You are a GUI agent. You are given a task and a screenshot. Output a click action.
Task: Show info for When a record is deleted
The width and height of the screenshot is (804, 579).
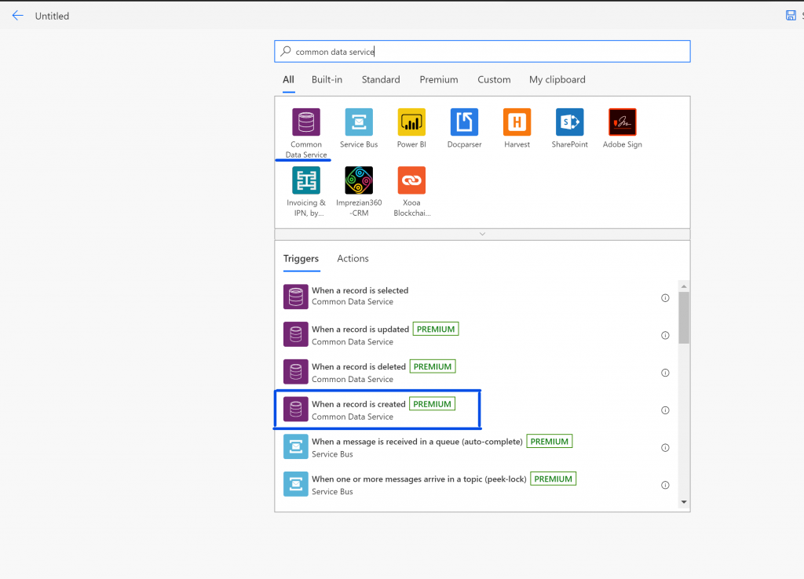pos(665,373)
